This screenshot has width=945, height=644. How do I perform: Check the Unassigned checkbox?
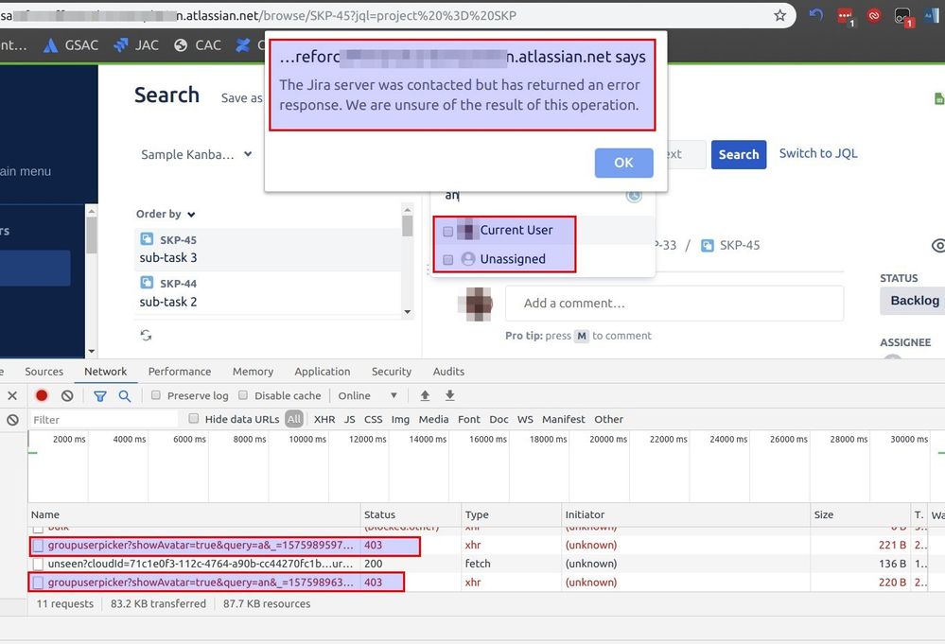pos(447,260)
